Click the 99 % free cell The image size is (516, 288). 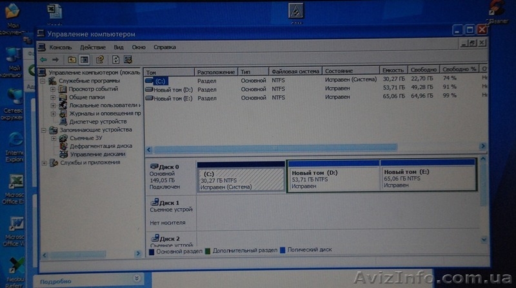coord(449,95)
